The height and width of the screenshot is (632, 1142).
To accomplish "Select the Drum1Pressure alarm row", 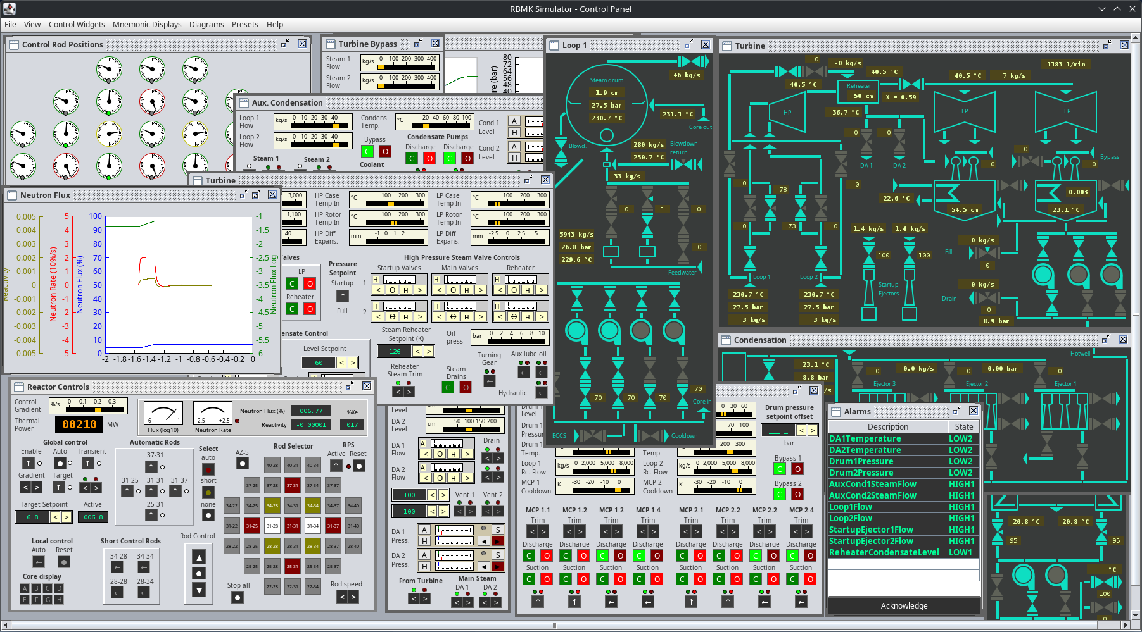I will pyautogui.click(x=887, y=462).
